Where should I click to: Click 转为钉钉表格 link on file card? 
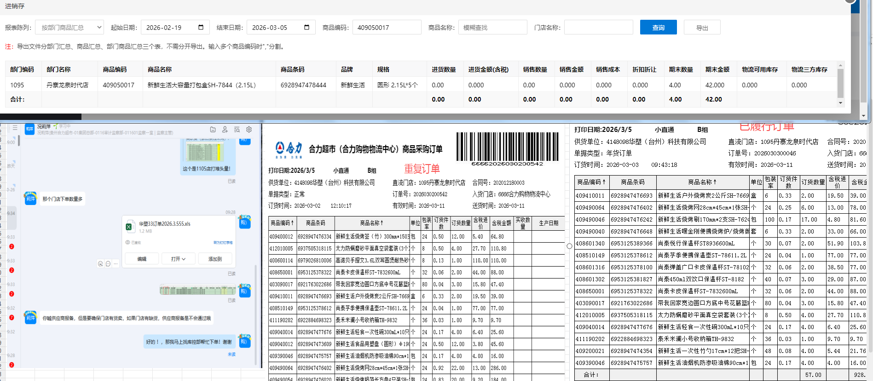223,242
